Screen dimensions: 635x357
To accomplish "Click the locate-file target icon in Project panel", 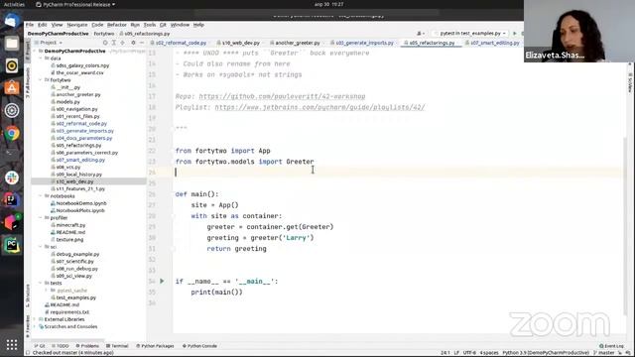I will 105,43.
